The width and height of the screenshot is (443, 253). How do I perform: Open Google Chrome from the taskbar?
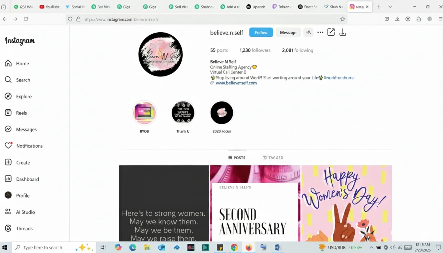coord(234,247)
